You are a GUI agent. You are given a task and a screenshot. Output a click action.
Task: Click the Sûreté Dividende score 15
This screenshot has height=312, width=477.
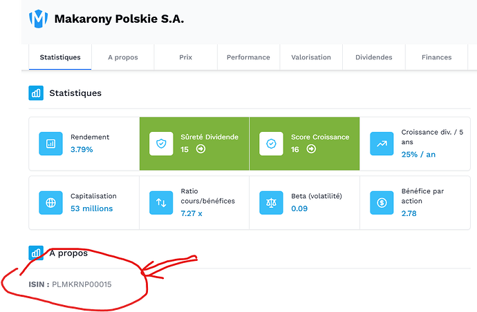185,150
